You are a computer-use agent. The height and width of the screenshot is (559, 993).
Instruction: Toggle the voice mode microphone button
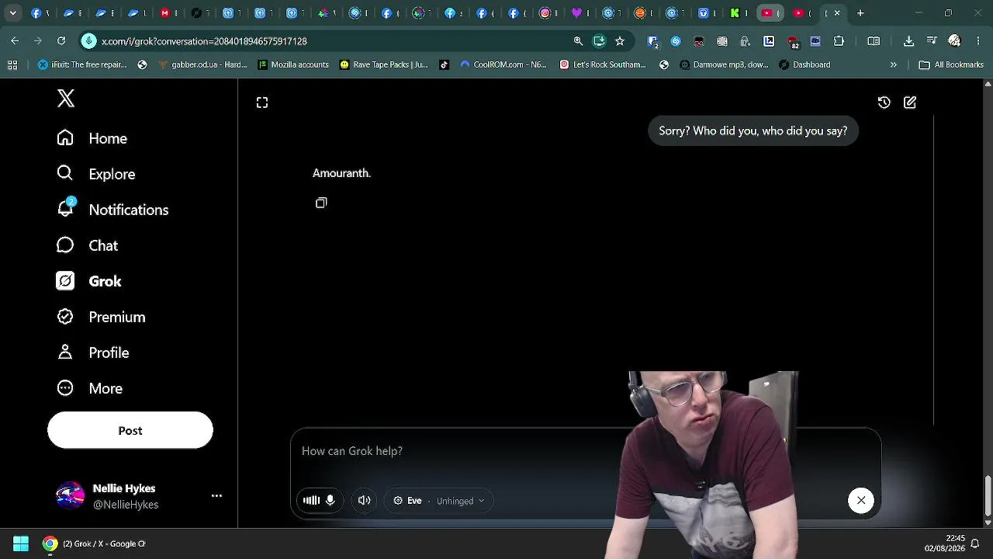(320, 501)
